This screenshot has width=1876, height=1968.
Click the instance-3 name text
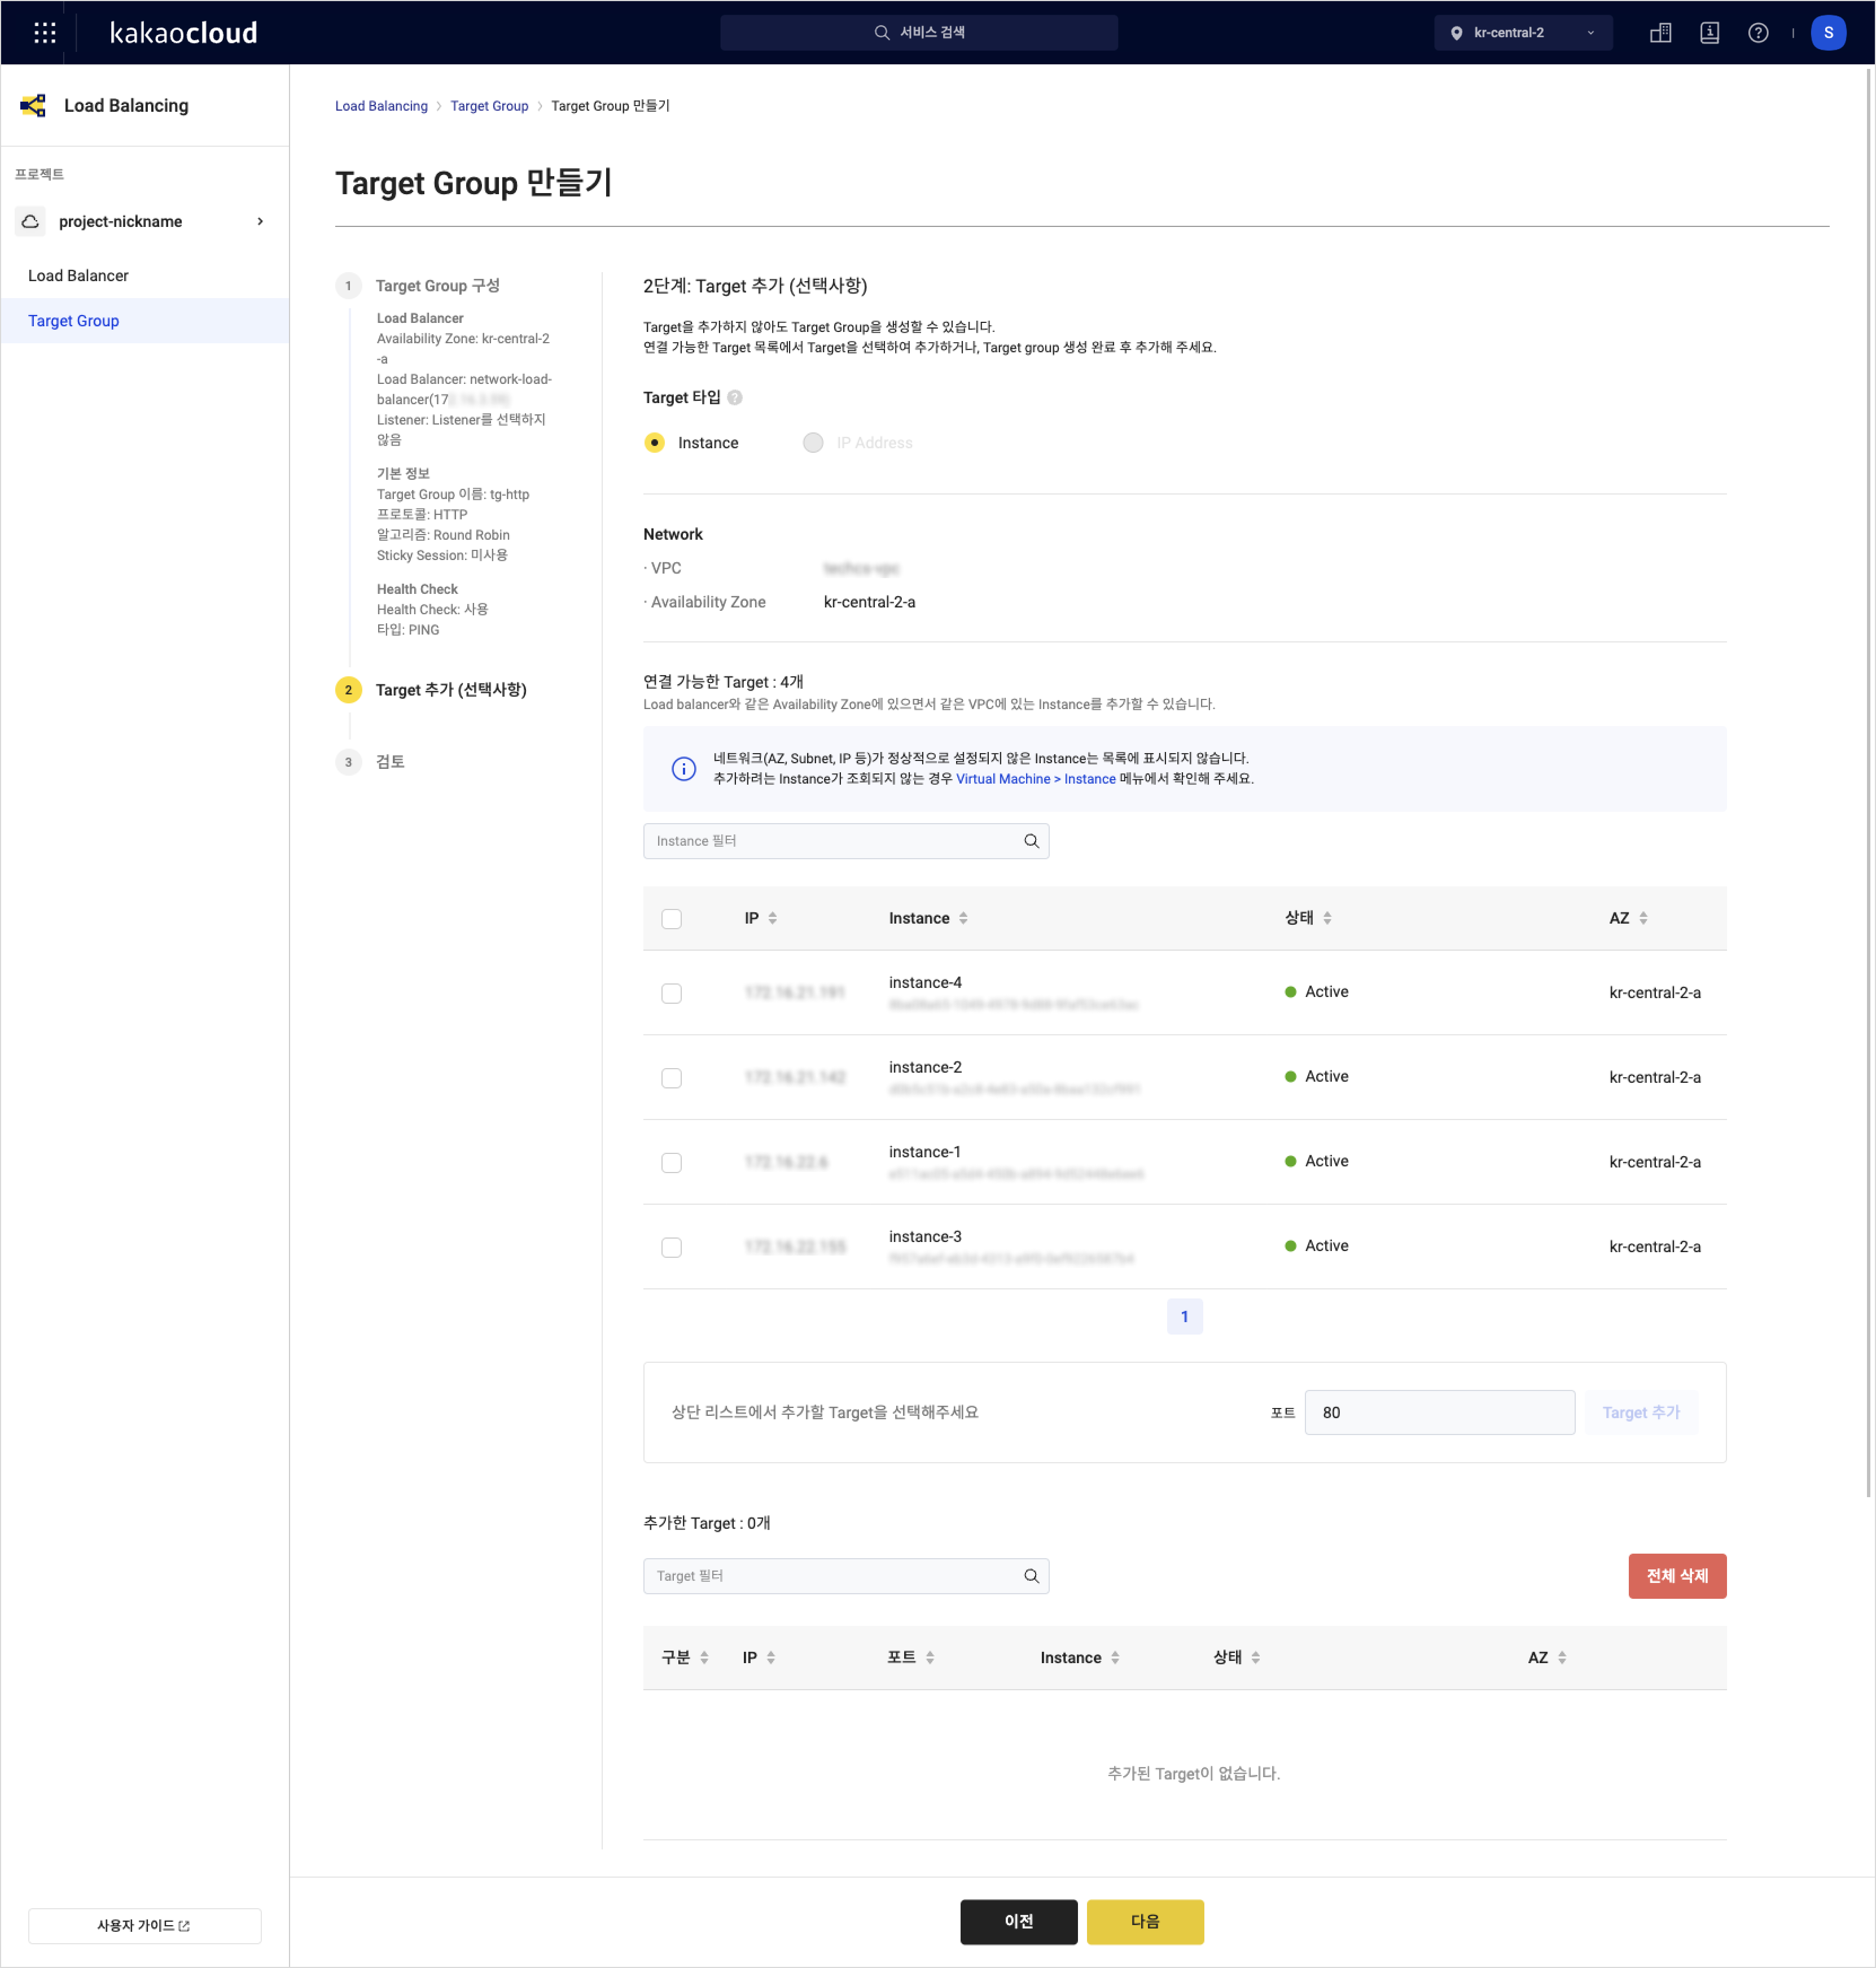click(x=925, y=1237)
